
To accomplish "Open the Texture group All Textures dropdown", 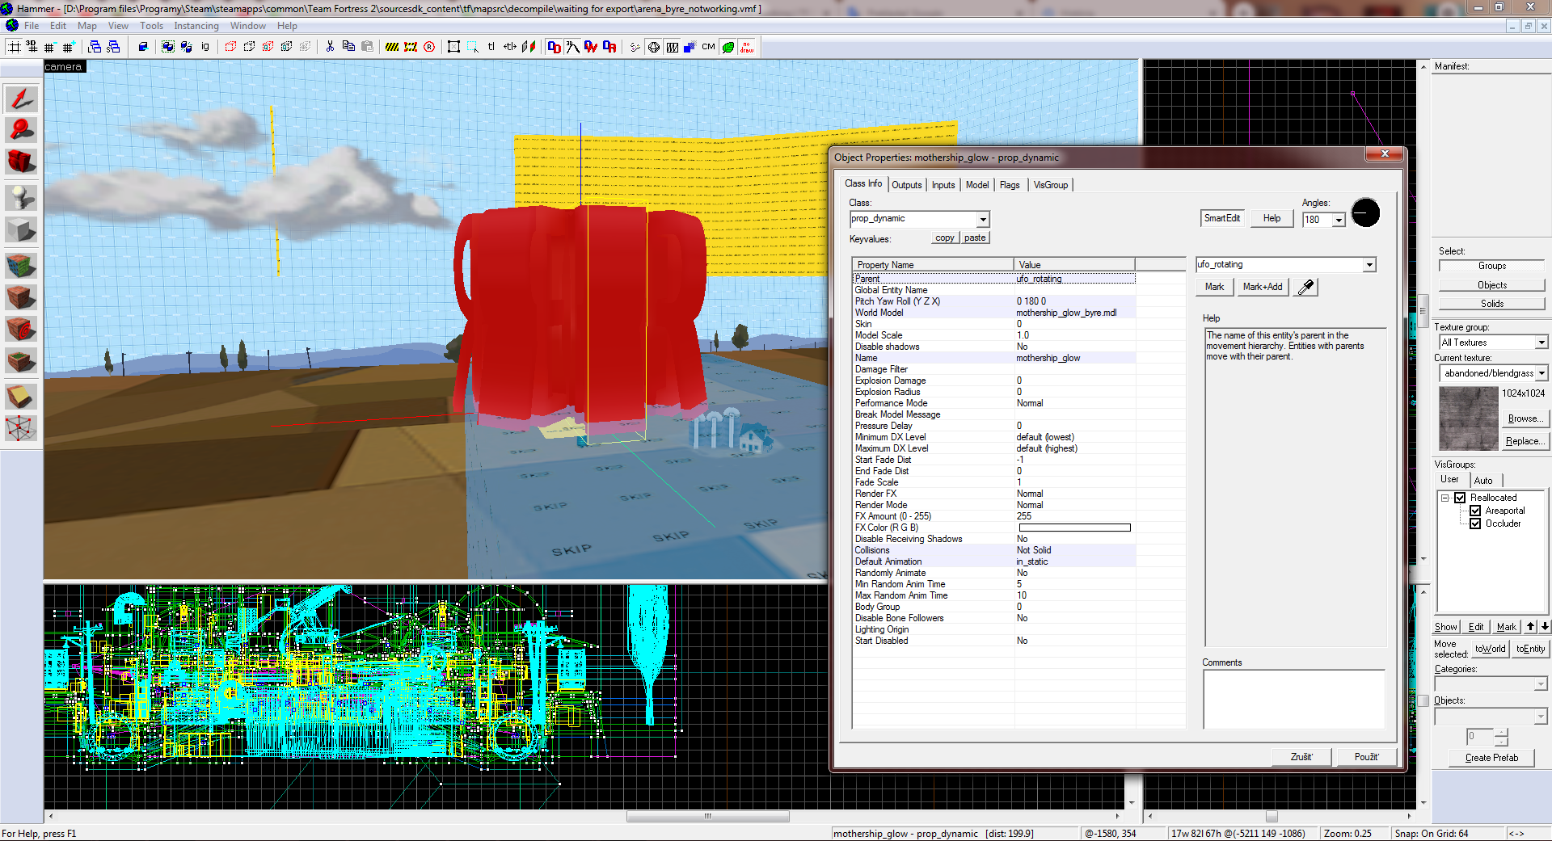I will point(1541,343).
